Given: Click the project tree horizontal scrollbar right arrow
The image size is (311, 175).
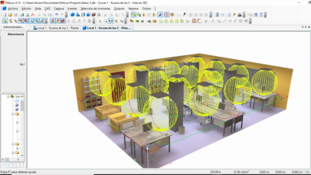Looking at the screenshot, I should [18, 159].
